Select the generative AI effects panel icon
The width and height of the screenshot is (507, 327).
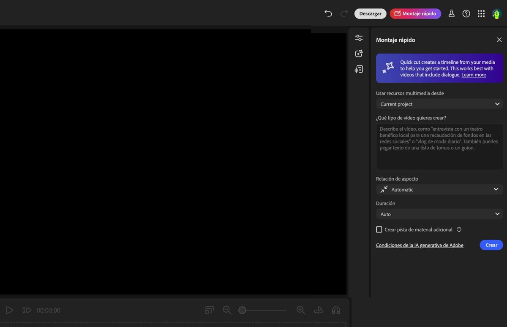(359, 53)
